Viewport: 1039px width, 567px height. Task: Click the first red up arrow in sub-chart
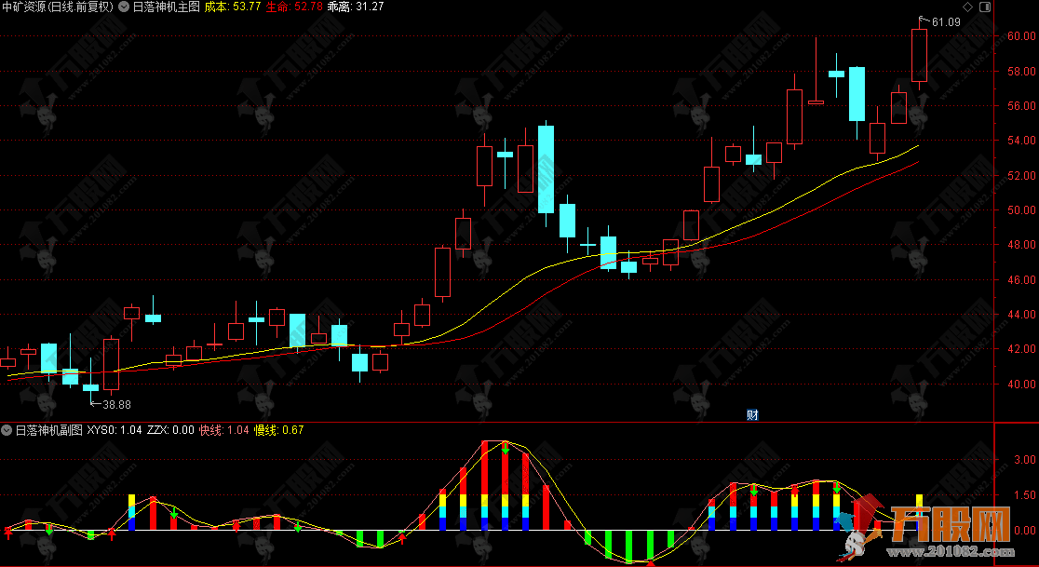coord(8,533)
